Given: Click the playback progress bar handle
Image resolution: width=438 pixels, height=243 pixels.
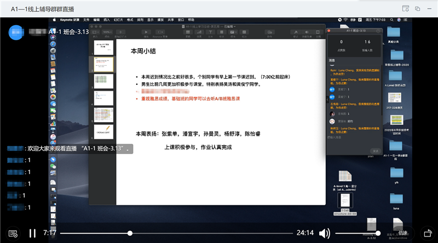Looking at the screenshot, I should (130, 233).
